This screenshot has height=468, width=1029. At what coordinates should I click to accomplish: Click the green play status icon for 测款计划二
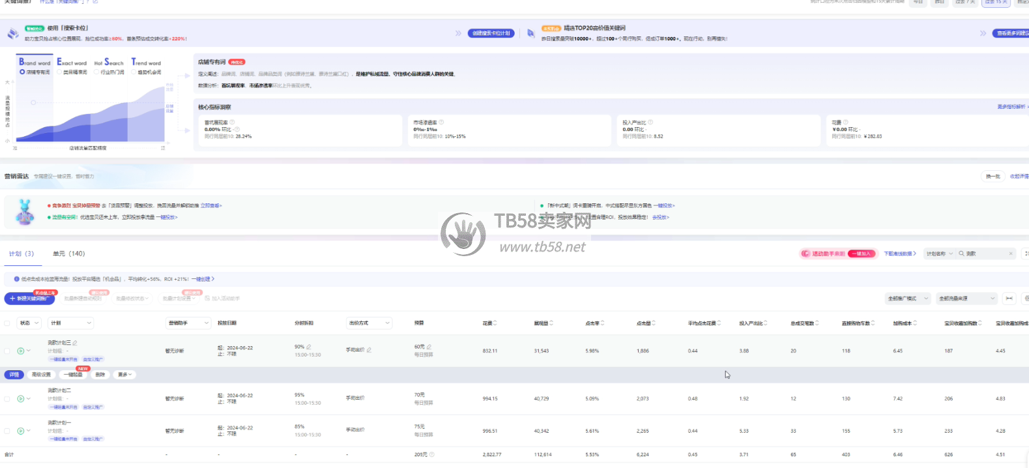tap(21, 398)
